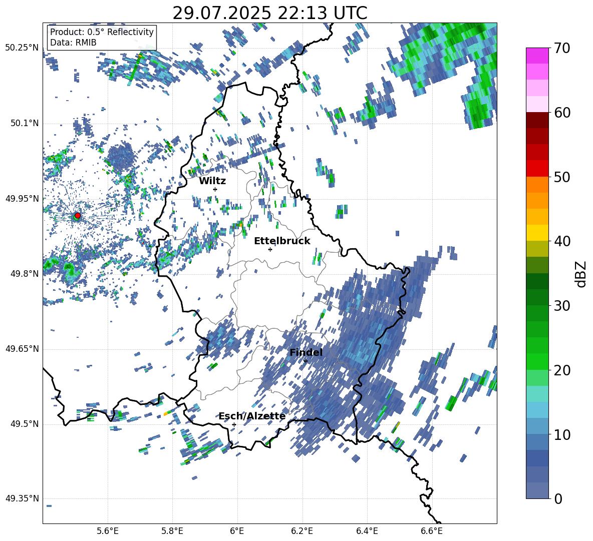593x541 pixels.
Task: Click the 'Product: 0.5° Reflectivity' text
Action: pos(102,32)
